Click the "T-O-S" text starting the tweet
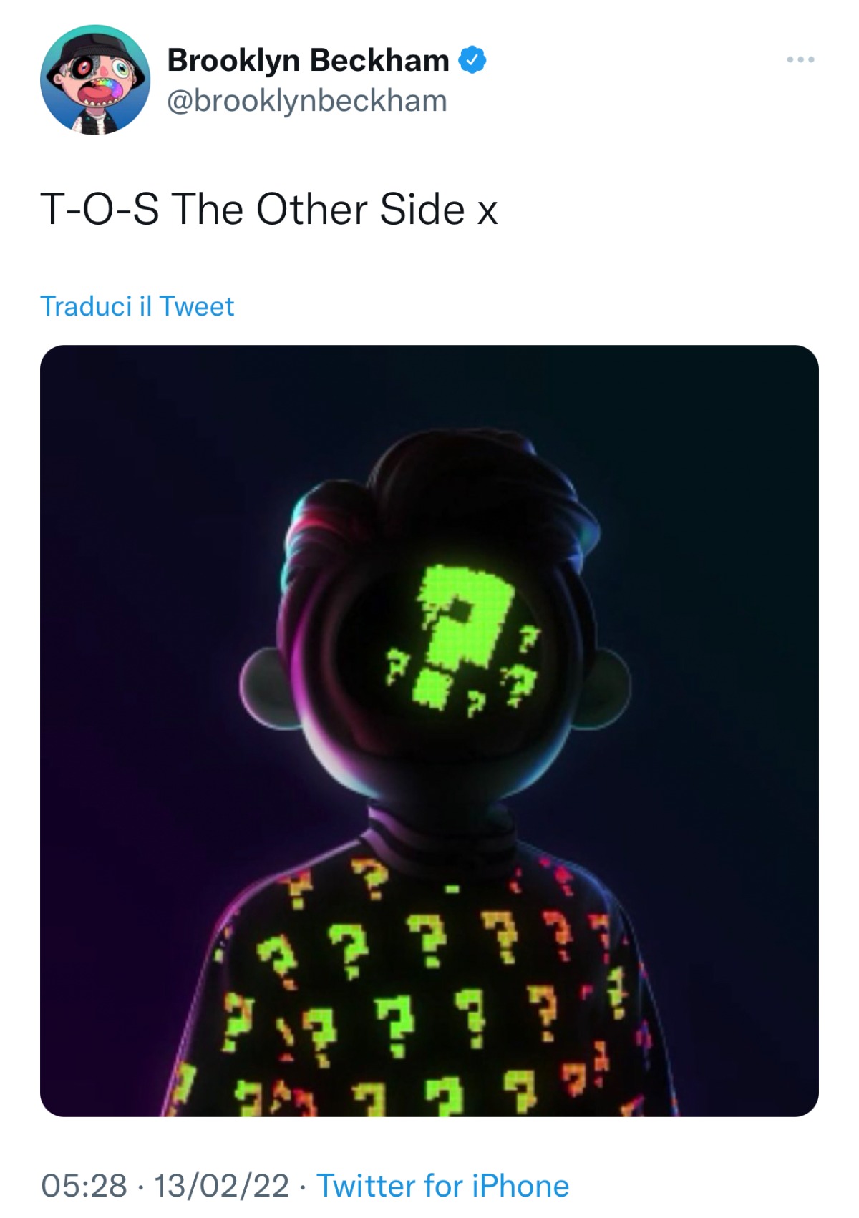This screenshot has width=859, height=1218. [100, 210]
